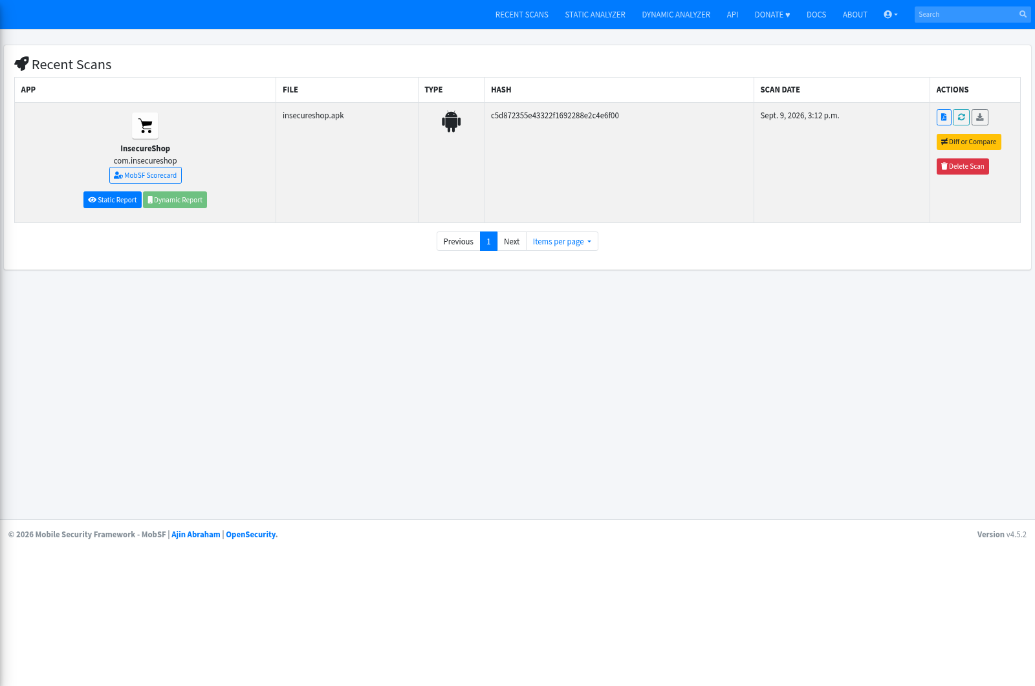This screenshot has width=1035, height=686.
Task: Open the Recent Scans nav item
Action: click(521, 14)
